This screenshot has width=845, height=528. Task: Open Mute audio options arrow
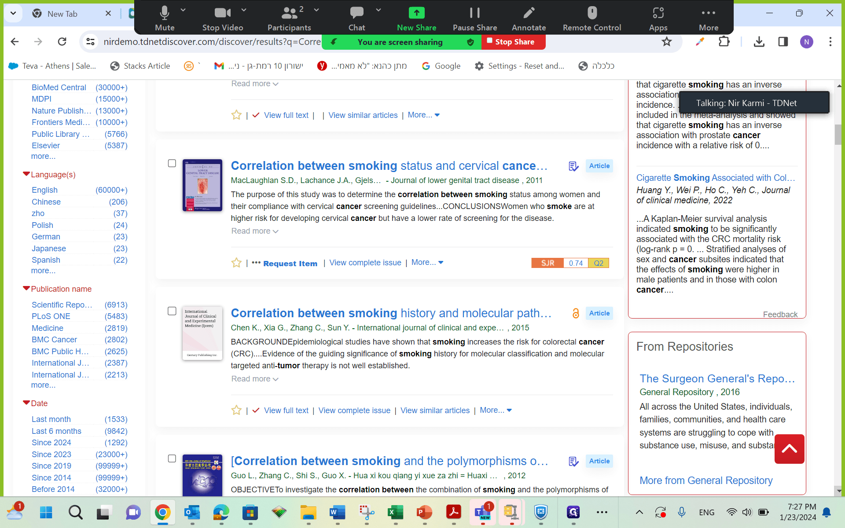(x=183, y=10)
